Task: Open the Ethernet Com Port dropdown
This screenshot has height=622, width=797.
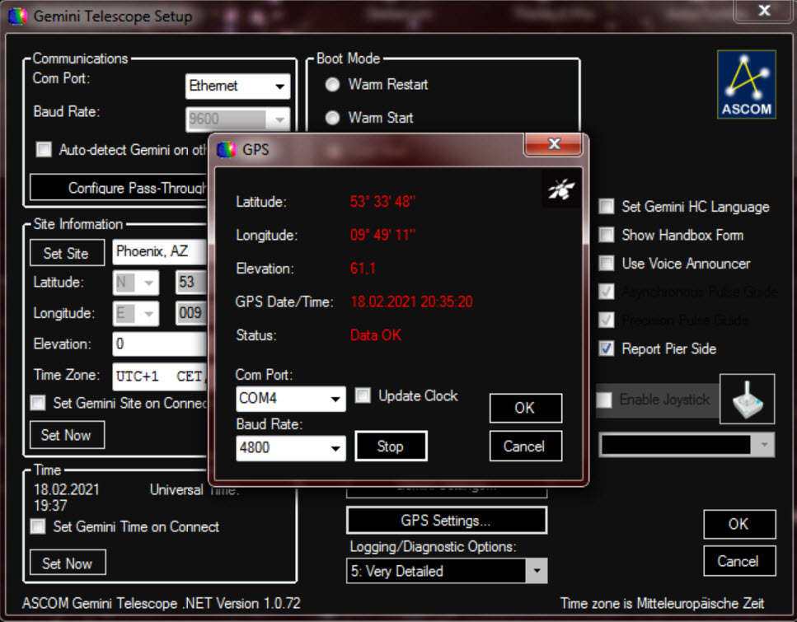Action: tap(279, 86)
